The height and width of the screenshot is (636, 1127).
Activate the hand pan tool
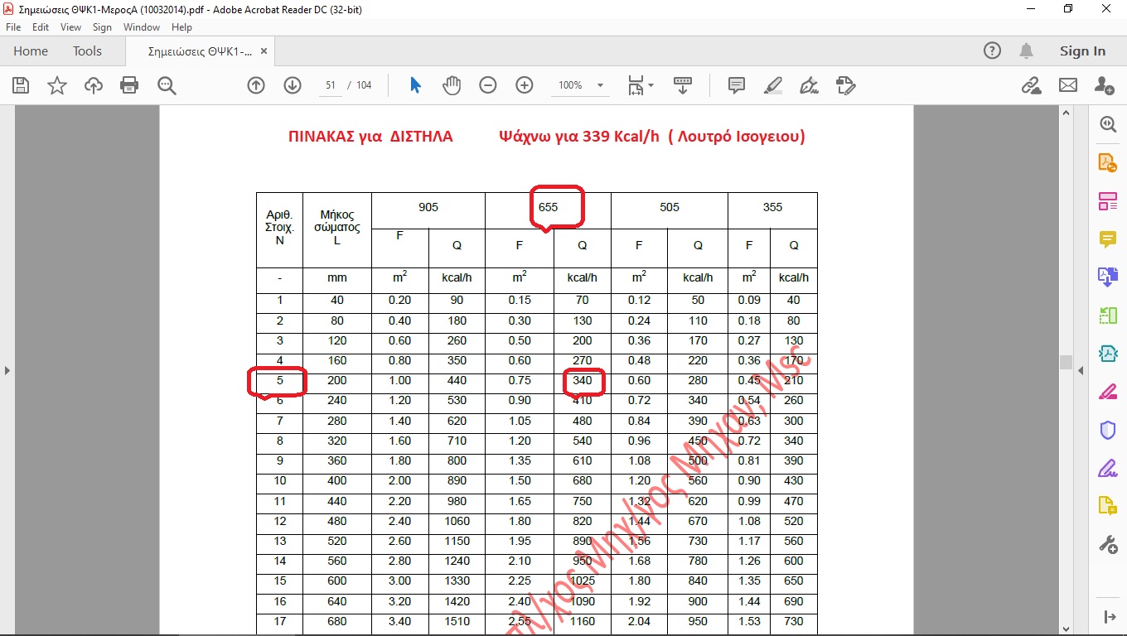coord(452,85)
